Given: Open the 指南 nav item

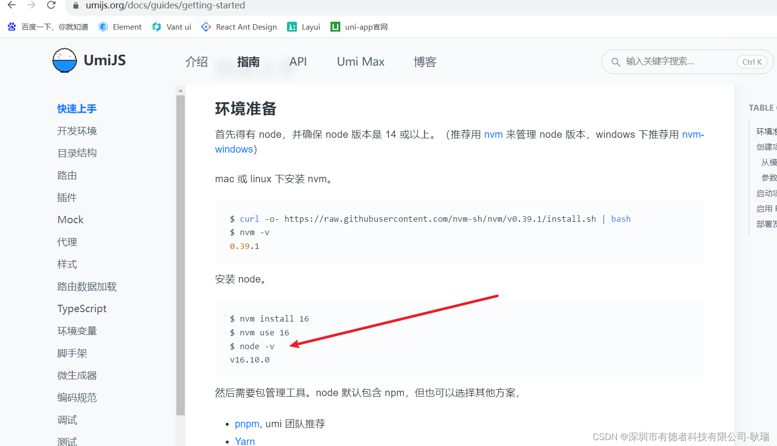Looking at the screenshot, I should (248, 62).
